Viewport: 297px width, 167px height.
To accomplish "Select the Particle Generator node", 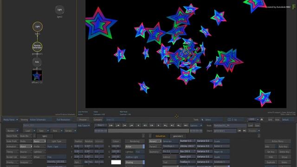I will click(x=37, y=46).
